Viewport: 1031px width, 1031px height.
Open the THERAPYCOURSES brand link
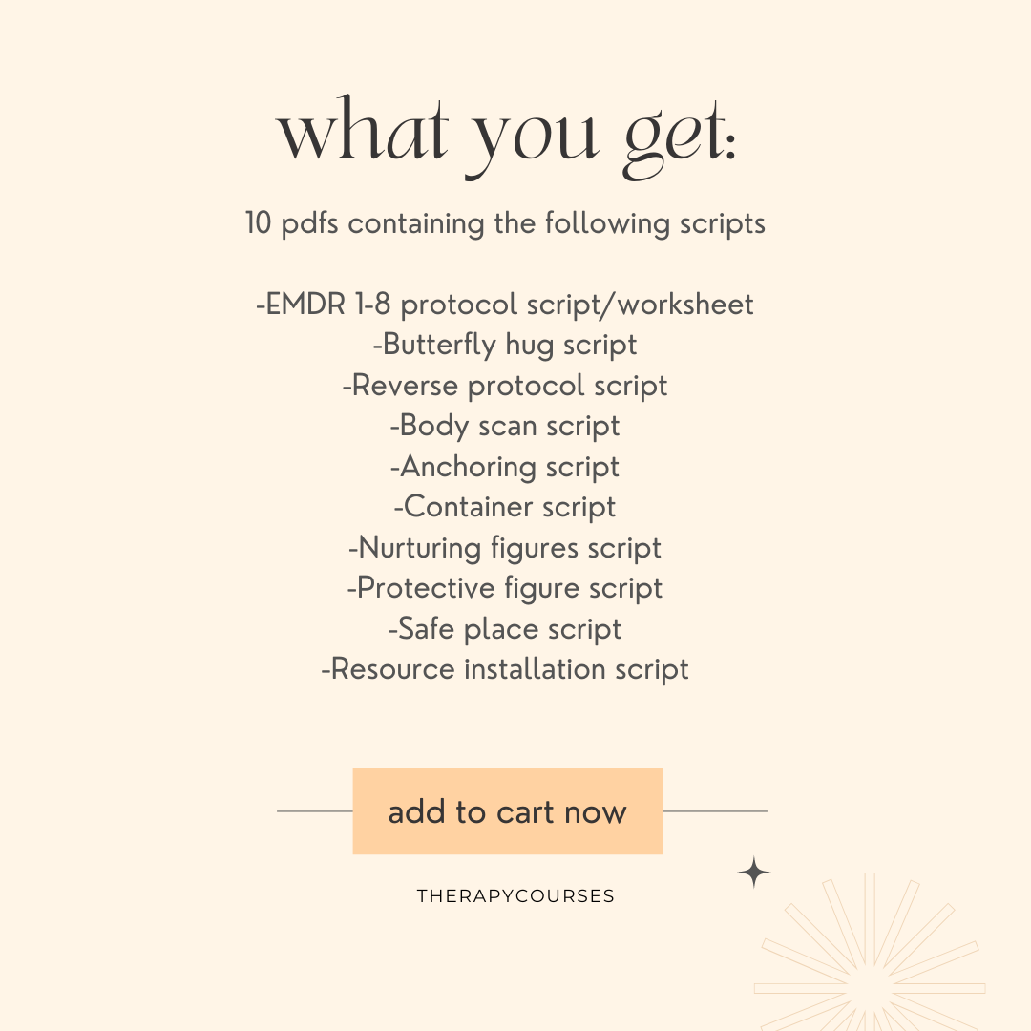515,896
